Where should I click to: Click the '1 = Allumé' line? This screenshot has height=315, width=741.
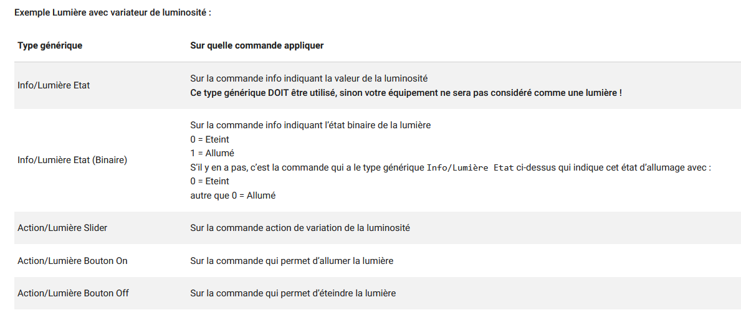[212, 153]
